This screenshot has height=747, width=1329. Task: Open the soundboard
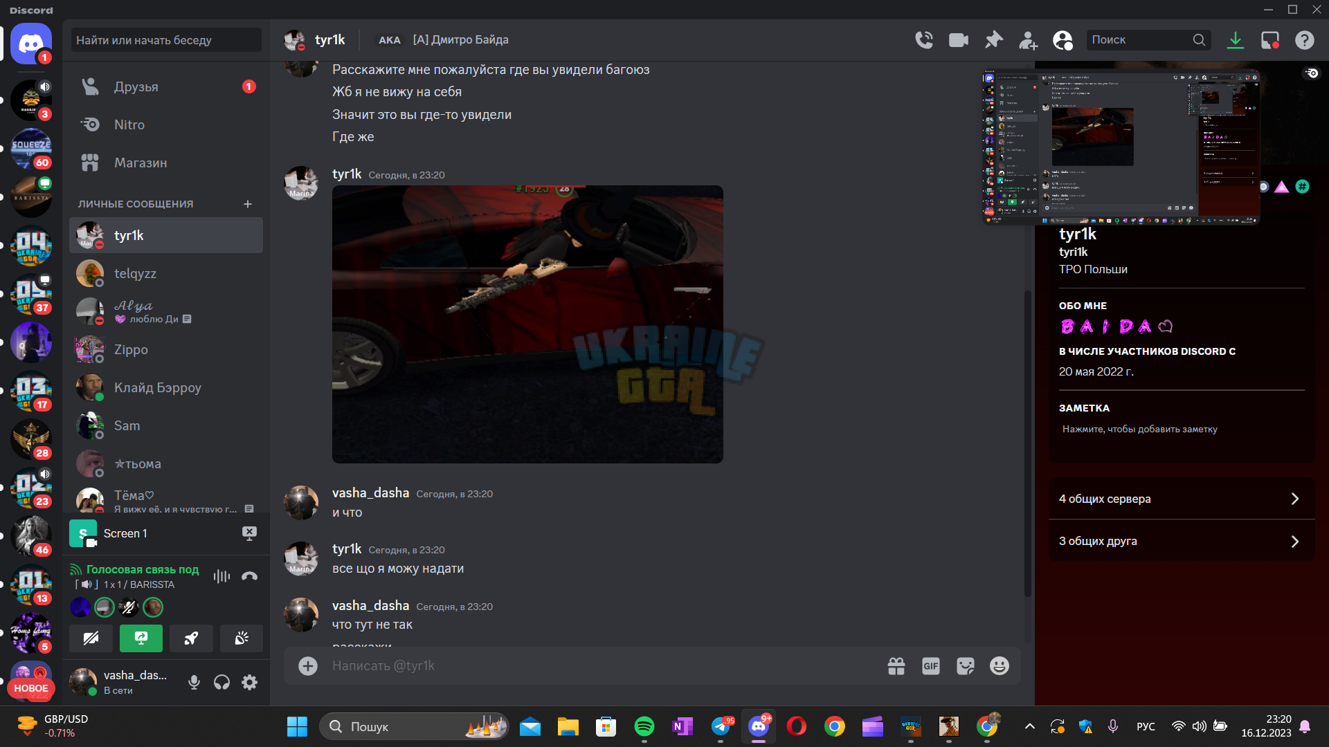(242, 638)
